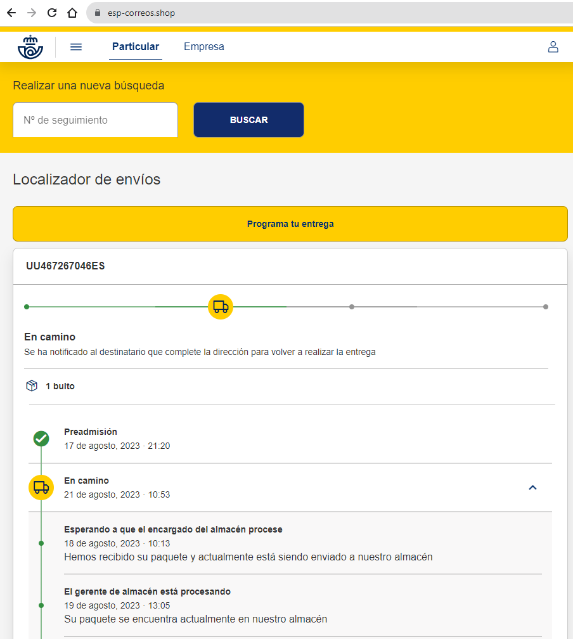Click the yellow truck En camino icon
The height and width of the screenshot is (639, 573).
pyautogui.click(x=41, y=487)
